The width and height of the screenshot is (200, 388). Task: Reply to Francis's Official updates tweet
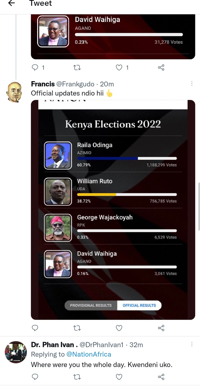pos(35,328)
